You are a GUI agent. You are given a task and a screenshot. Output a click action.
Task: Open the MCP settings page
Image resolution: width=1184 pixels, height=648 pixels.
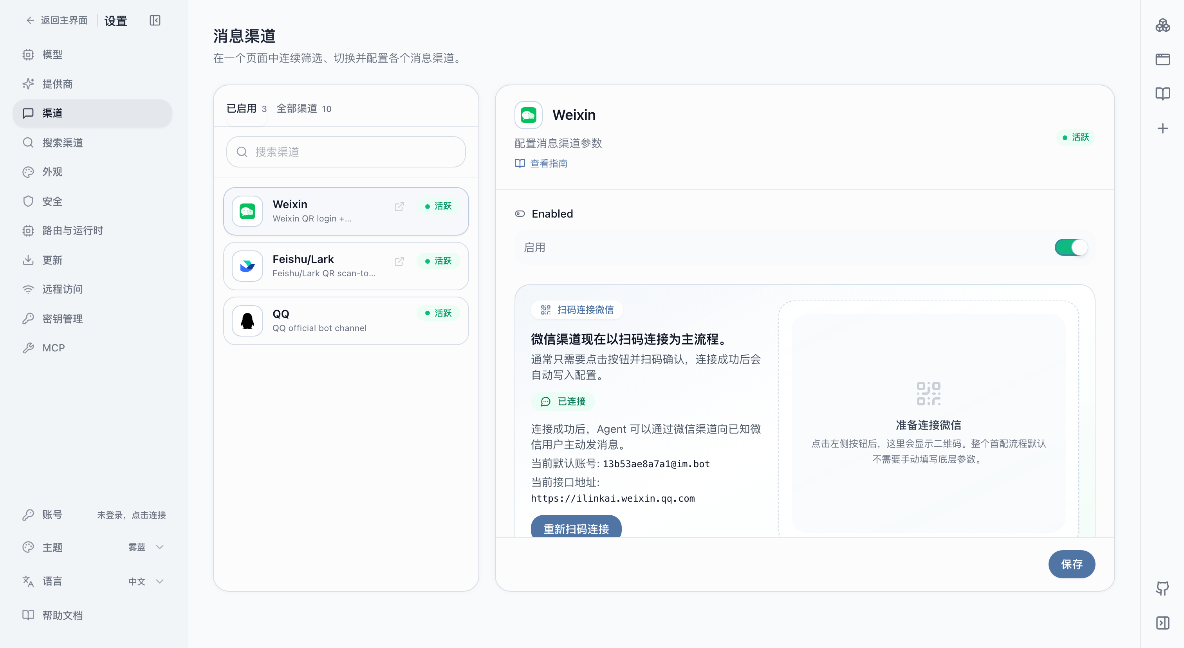(x=92, y=347)
